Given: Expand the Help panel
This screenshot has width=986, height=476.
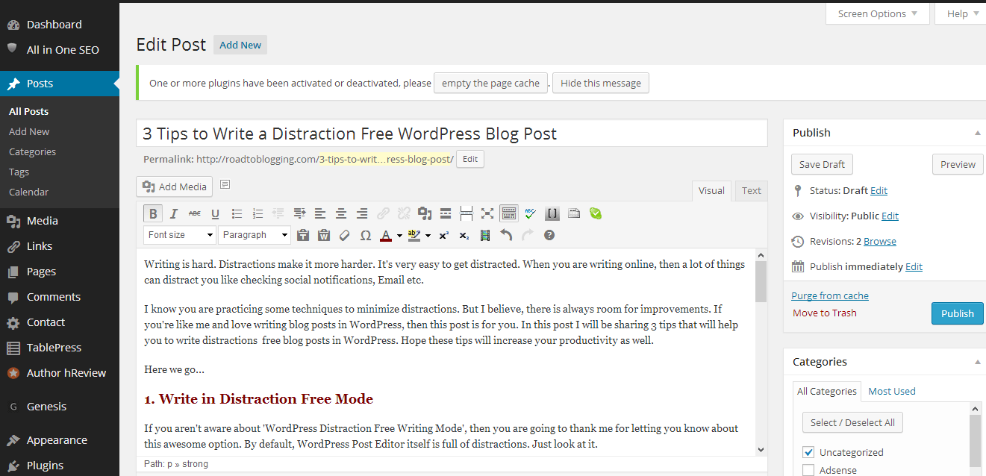Looking at the screenshot, I should [x=961, y=13].
